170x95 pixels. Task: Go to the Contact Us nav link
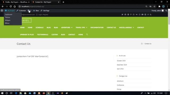click(x=111, y=27)
